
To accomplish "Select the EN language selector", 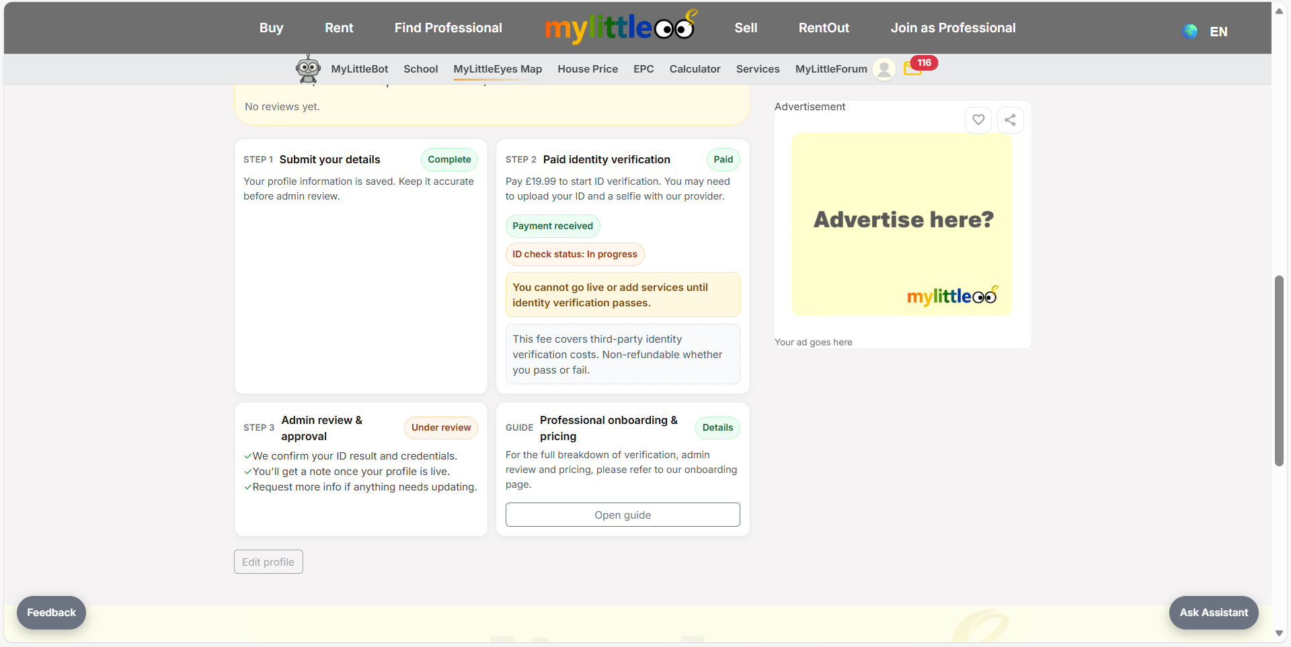I will [1218, 32].
